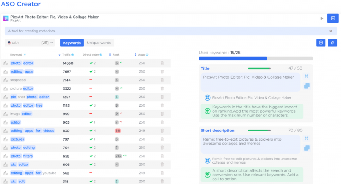Click the Short description character count bar
Viewport: 341px width, 184px height.
tap(259, 130)
